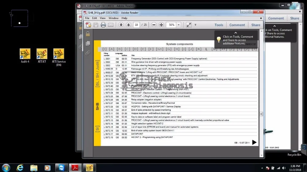Click the black next-page arrow on the document
The image size is (307, 172).
(254, 142)
